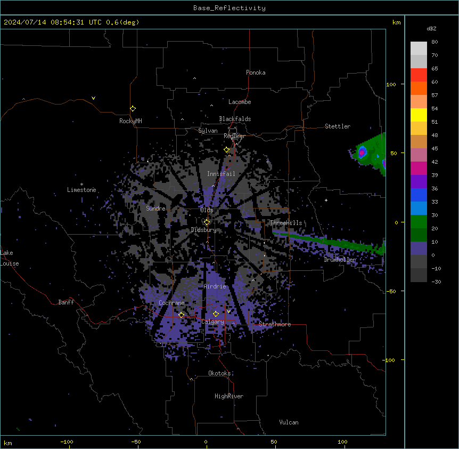Click the Innisfail label
The width and height of the screenshot is (459, 449).
click(x=221, y=174)
